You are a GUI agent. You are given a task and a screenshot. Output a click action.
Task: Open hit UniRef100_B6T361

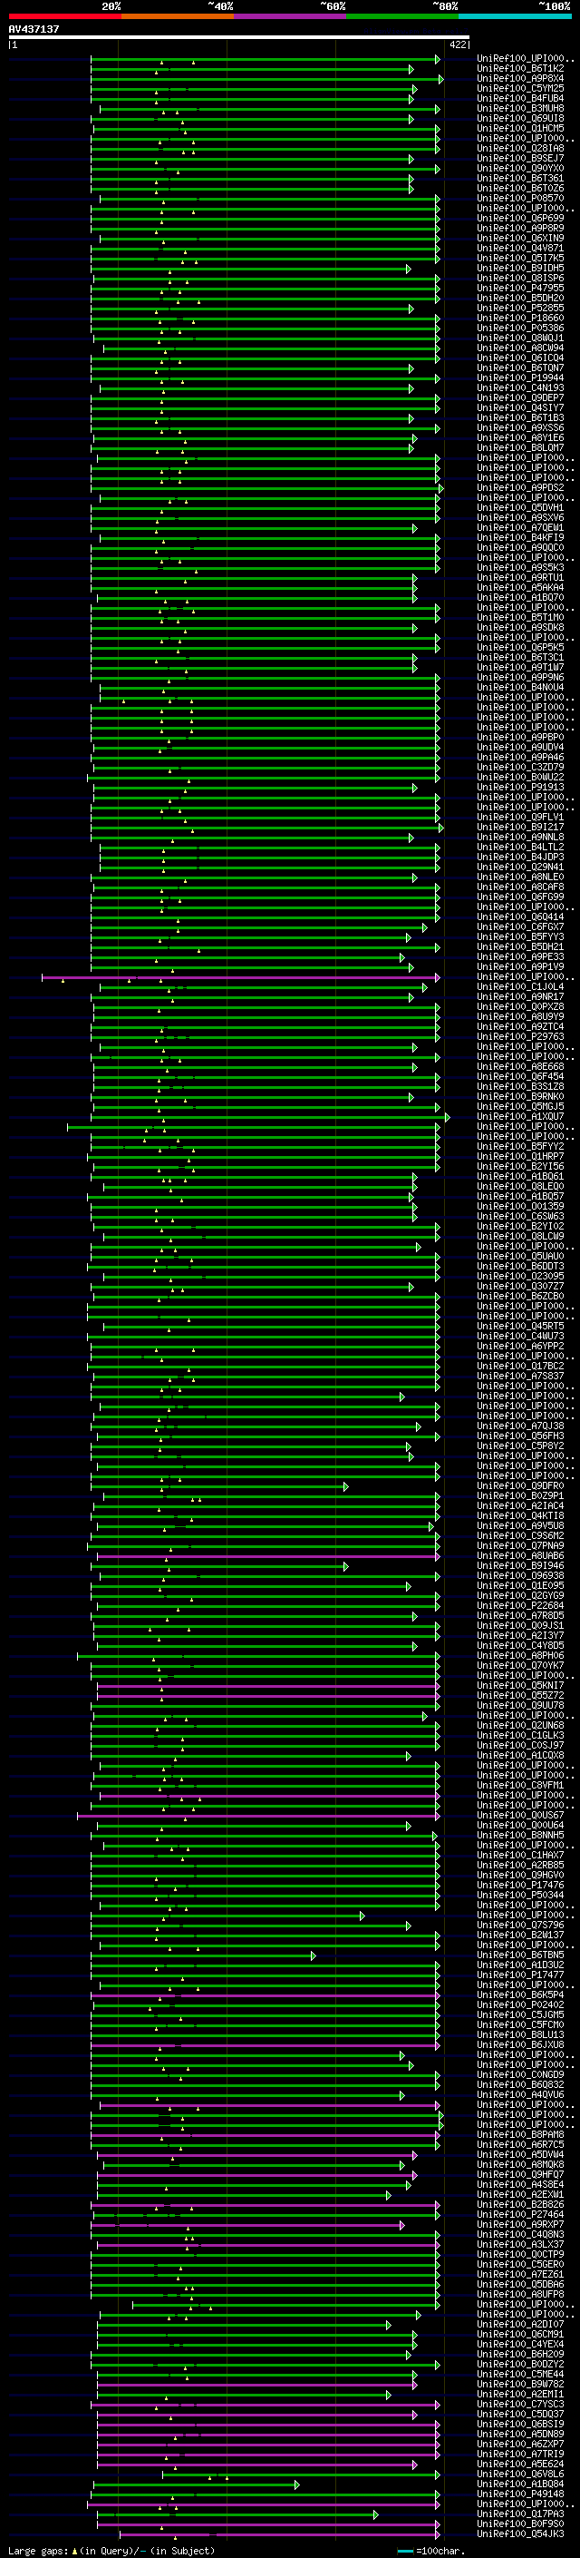tap(520, 179)
